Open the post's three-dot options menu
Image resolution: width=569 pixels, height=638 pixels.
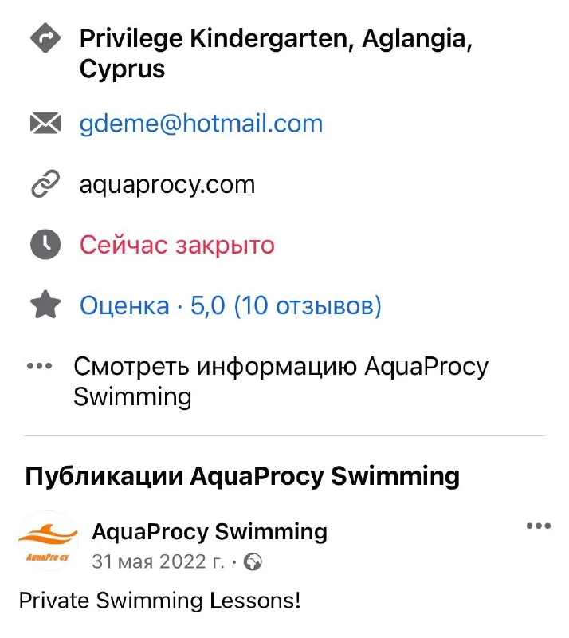pos(539,526)
